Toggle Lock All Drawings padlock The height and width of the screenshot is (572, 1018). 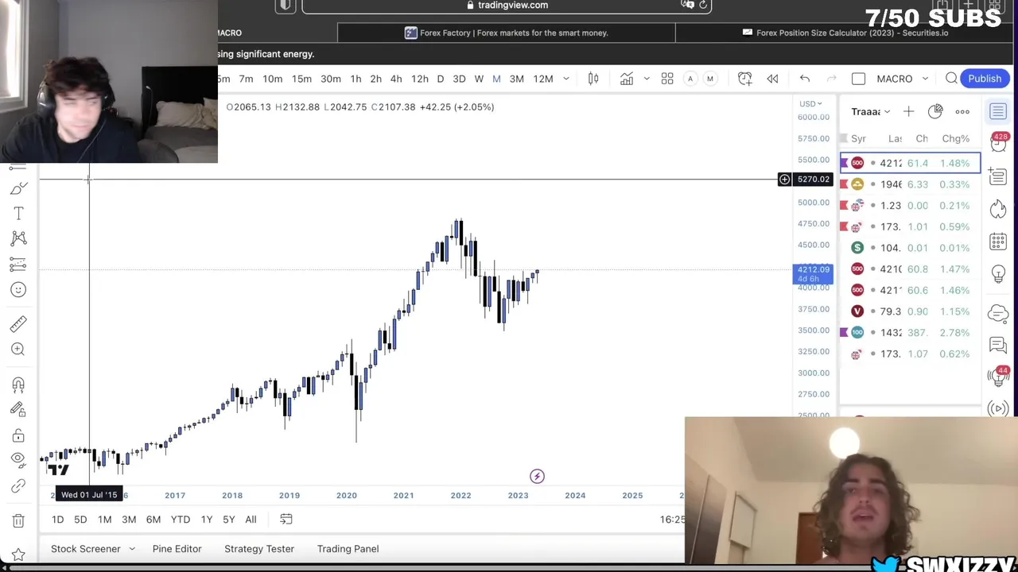click(x=18, y=435)
